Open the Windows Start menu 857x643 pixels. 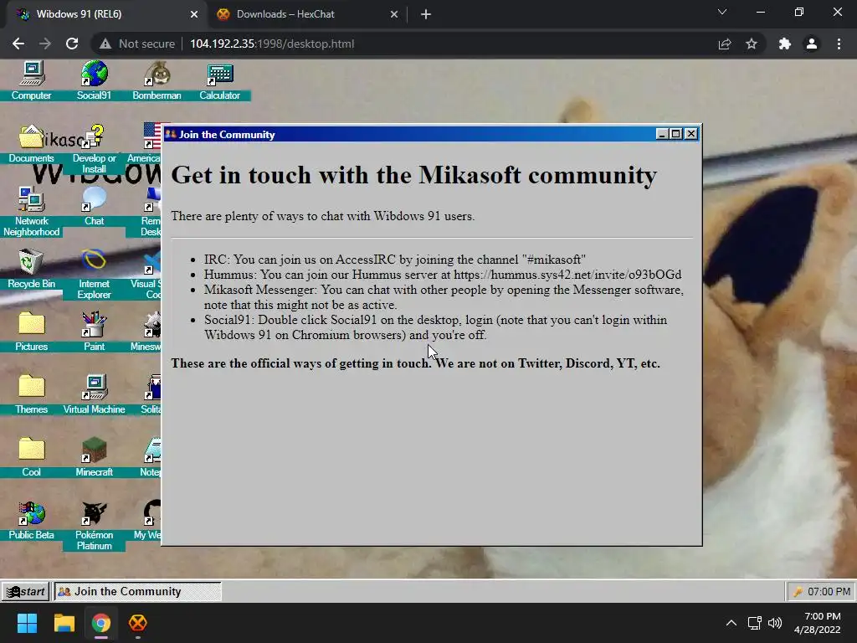tap(27, 623)
